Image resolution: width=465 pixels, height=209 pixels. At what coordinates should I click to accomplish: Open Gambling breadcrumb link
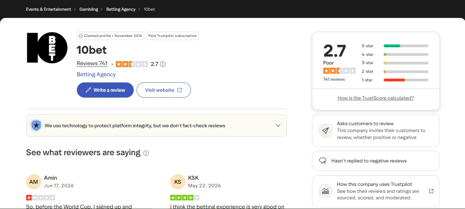[x=89, y=9]
